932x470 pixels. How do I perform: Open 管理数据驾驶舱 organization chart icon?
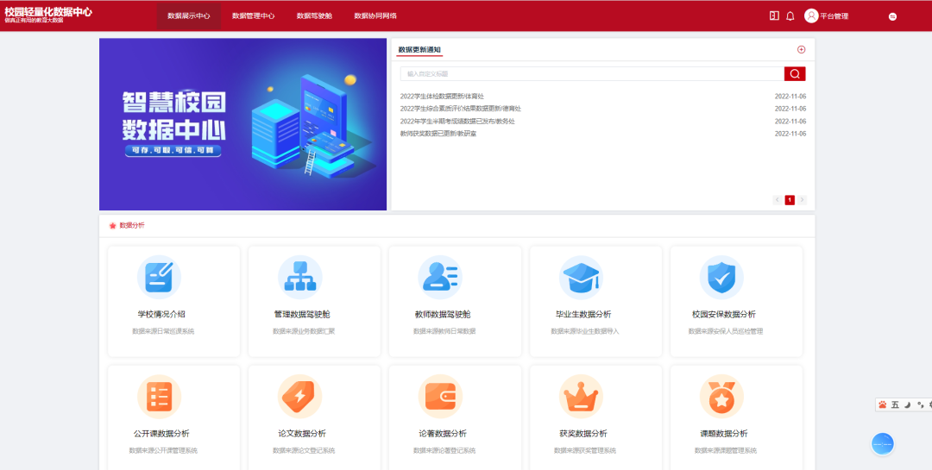tap(299, 277)
